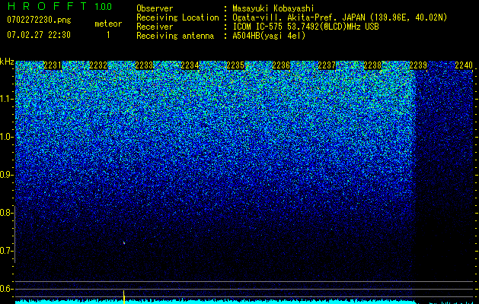The width and height of the screenshot is (479, 304).
Task: Click the Receiving antenna label
Action: (x=175, y=36)
